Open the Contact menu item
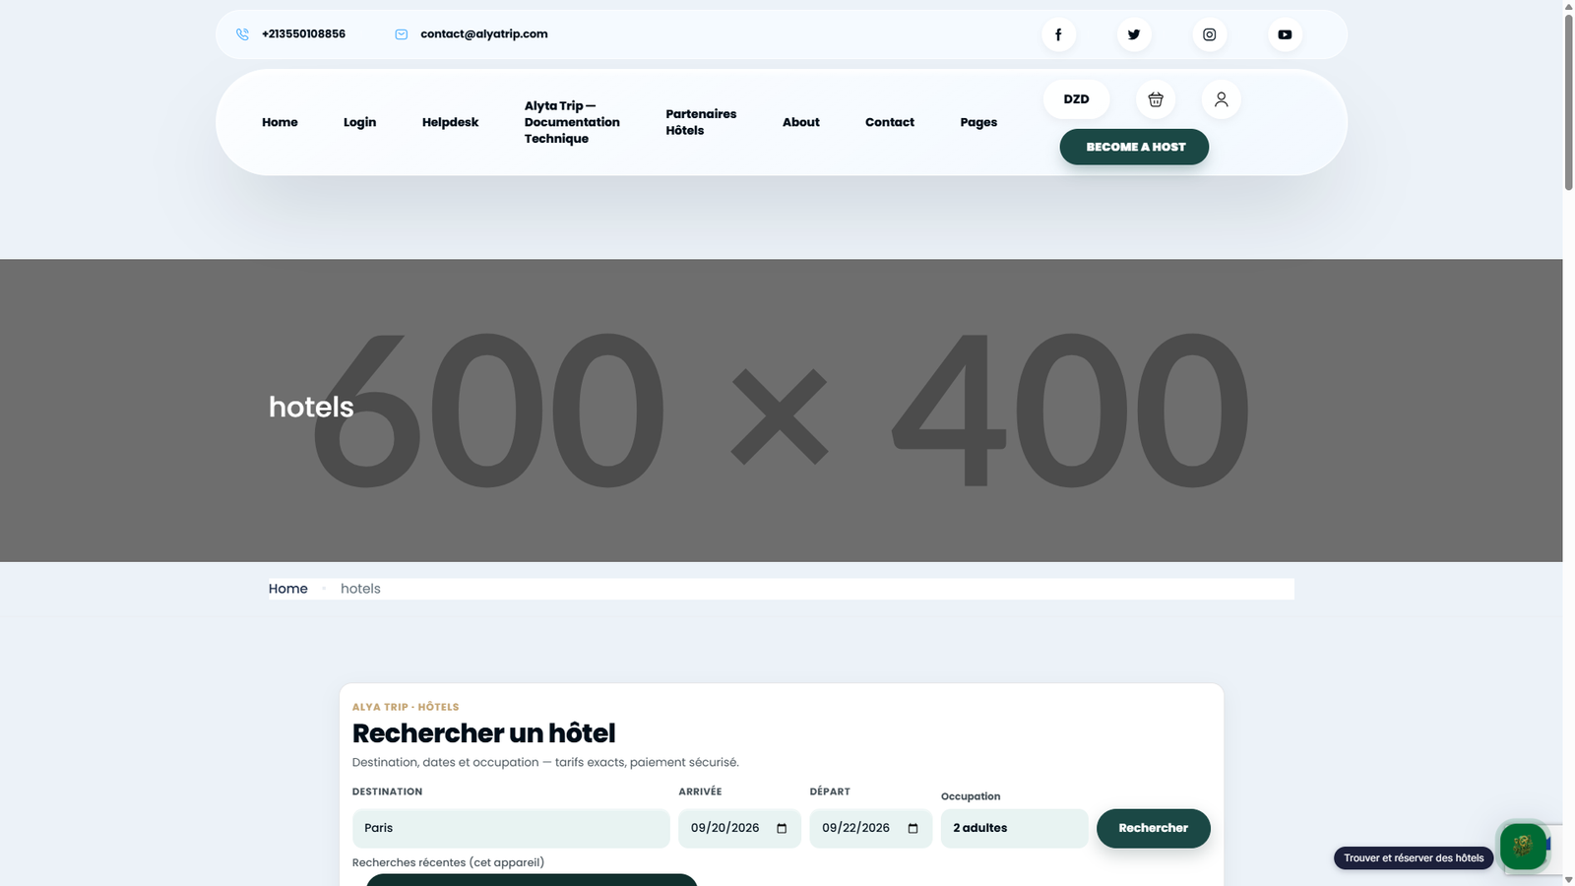 (890, 122)
